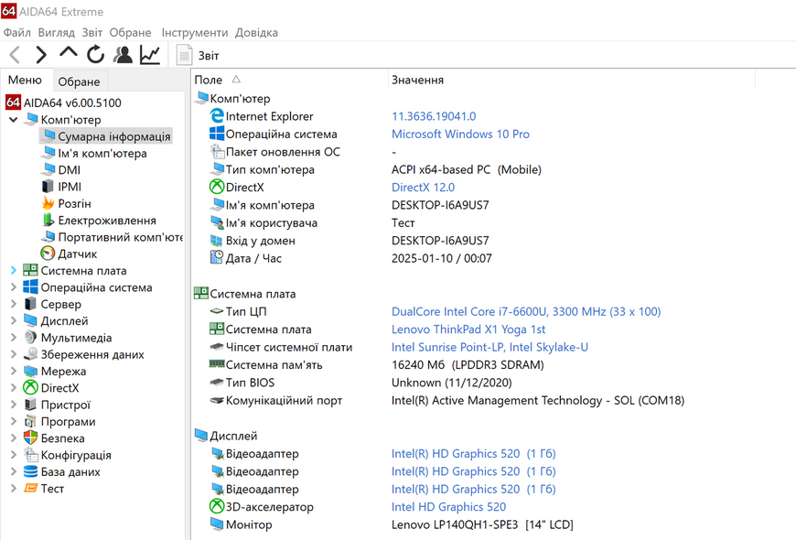The image size is (796, 540).
Task: Click the shield icon beside Безпека
Action: (30, 437)
